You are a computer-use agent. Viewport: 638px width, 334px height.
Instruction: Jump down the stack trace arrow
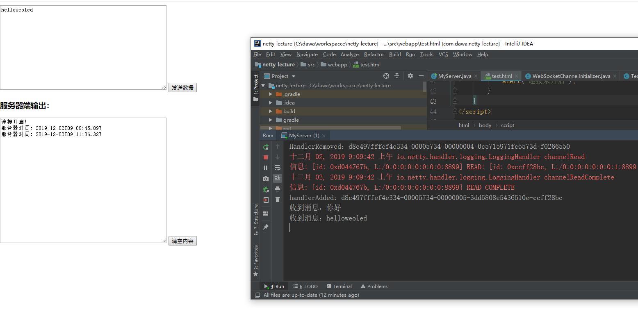(x=278, y=157)
